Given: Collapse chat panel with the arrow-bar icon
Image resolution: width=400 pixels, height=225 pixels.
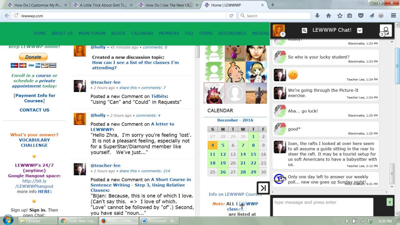Looking at the screenshot, I should pos(263,188).
